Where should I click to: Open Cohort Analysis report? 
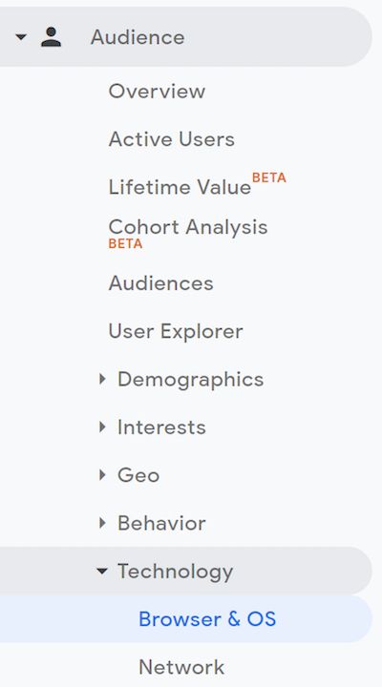(188, 227)
